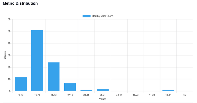
Task: Click the y-axis label 30
Action: click(9, 55)
